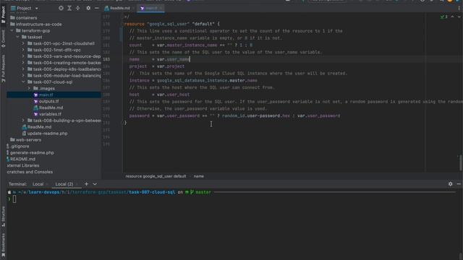Hide the Project panel with minus icon
The image size is (463, 260).
pyautogui.click(x=96, y=8)
